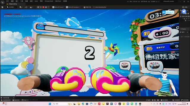Open the weather widget on taskbar
190x106 pixels.
tap(5, 104)
